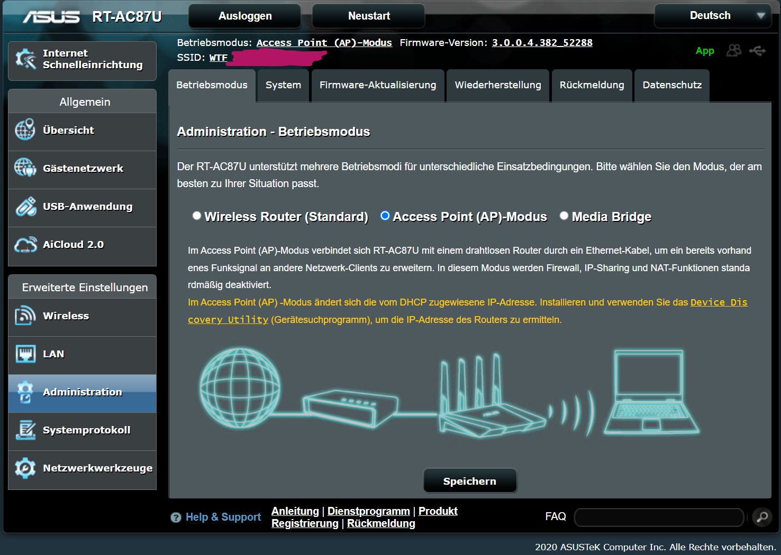Open the Device Discovery Utility link

719,302
